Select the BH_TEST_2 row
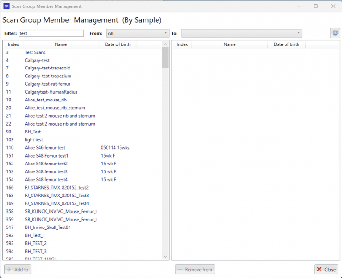 [83, 243]
